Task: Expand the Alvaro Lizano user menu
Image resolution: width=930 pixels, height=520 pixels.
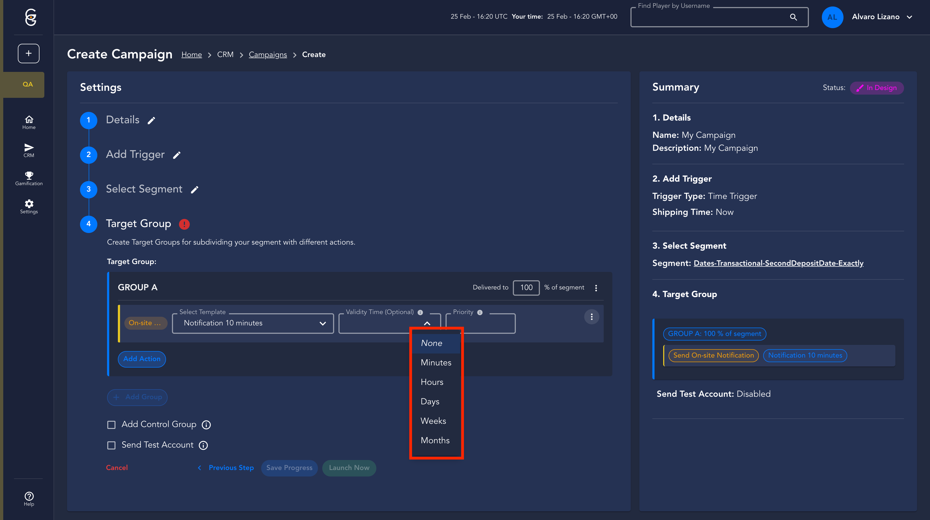Action: click(x=909, y=17)
